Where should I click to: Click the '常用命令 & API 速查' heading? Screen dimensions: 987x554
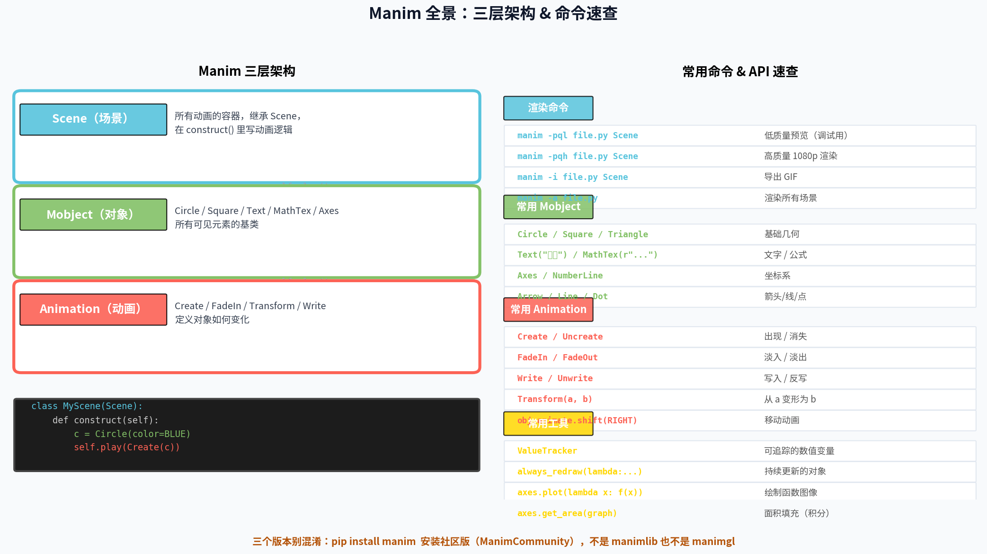pos(740,71)
